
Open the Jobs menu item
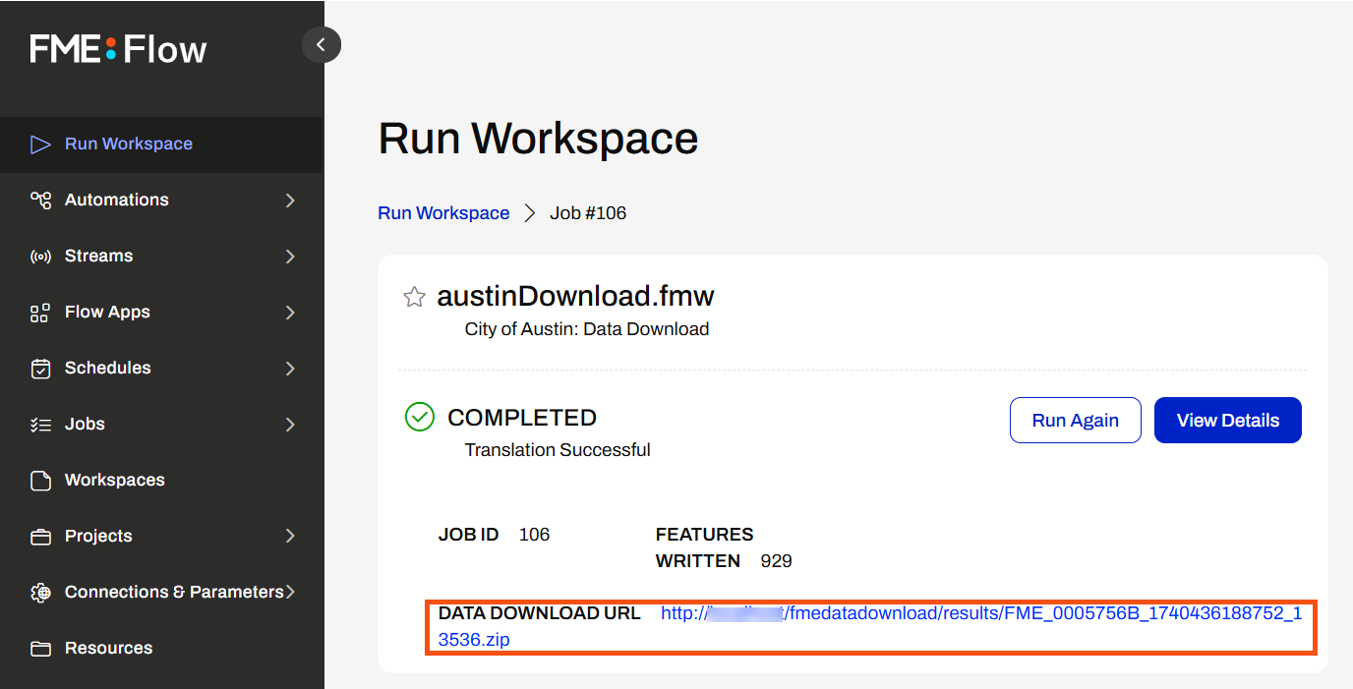[x=161, y=425]
